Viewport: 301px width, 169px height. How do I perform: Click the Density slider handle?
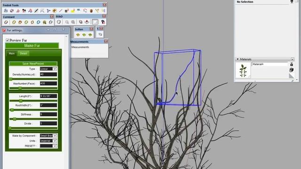[11, 79]
